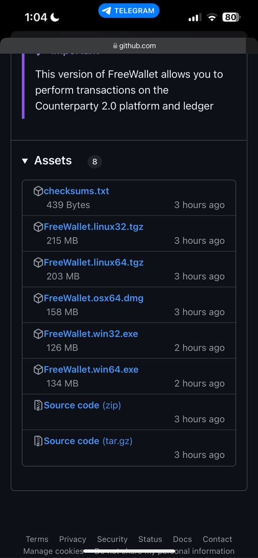Image resolution: width=258 pixels, height=558 pixels.
Task: Tap the lock icon next to github.com
Action: click(115, 46)
